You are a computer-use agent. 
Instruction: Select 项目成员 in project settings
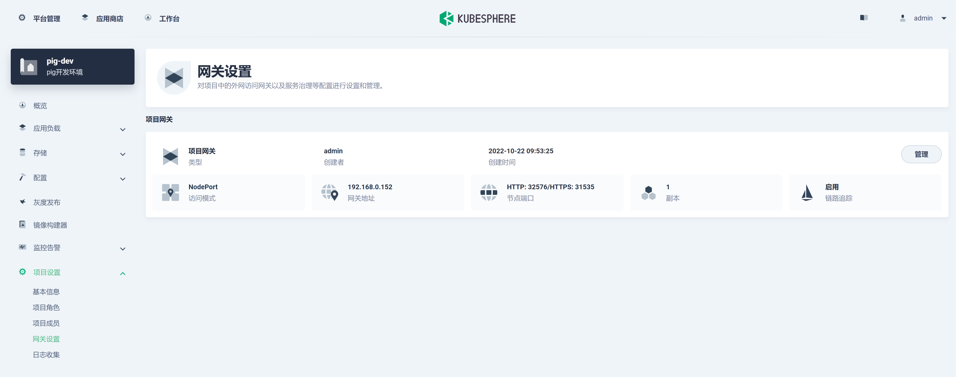(x=46, y=323)
